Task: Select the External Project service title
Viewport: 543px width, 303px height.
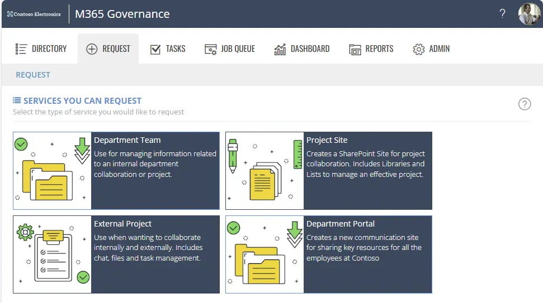Action: coord(122,224)
